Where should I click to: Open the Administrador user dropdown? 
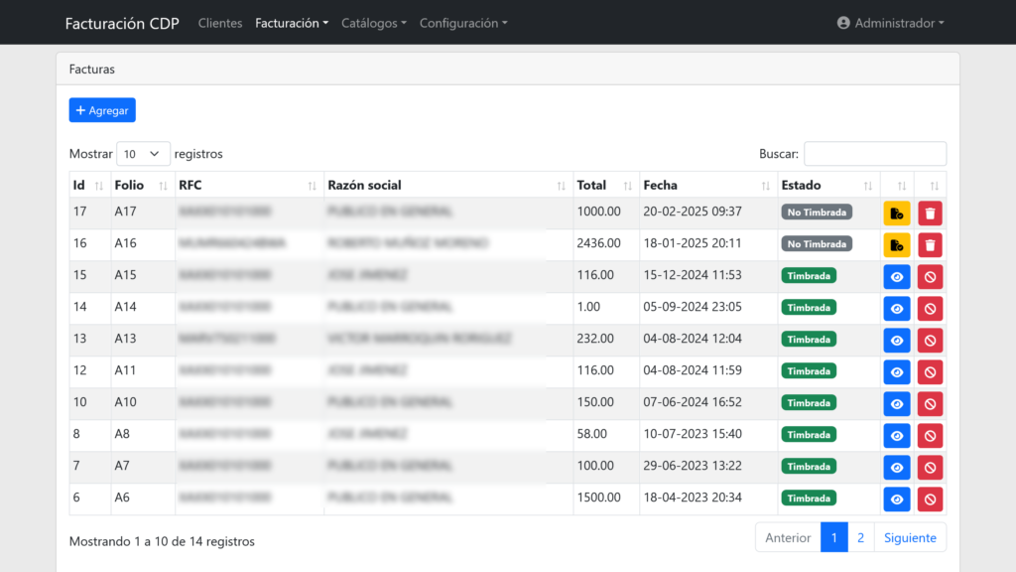click(890, 23)
